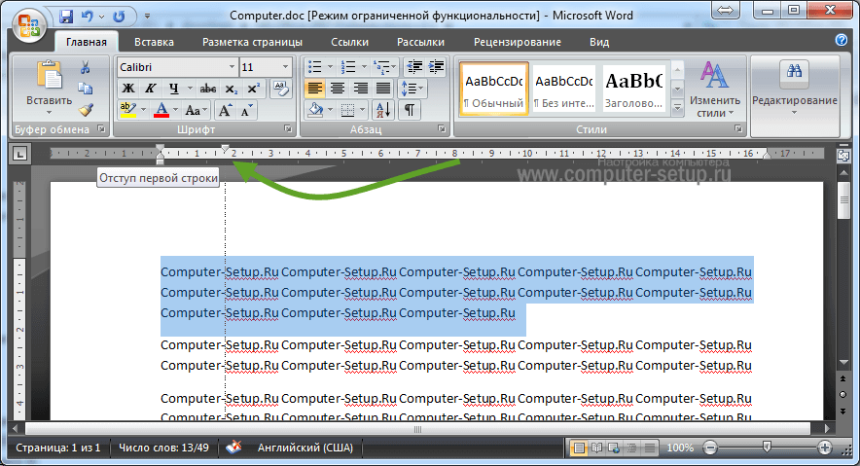Open Изменить стили menu
Viewport: 860px width, 466px height.
coord(715,89)
